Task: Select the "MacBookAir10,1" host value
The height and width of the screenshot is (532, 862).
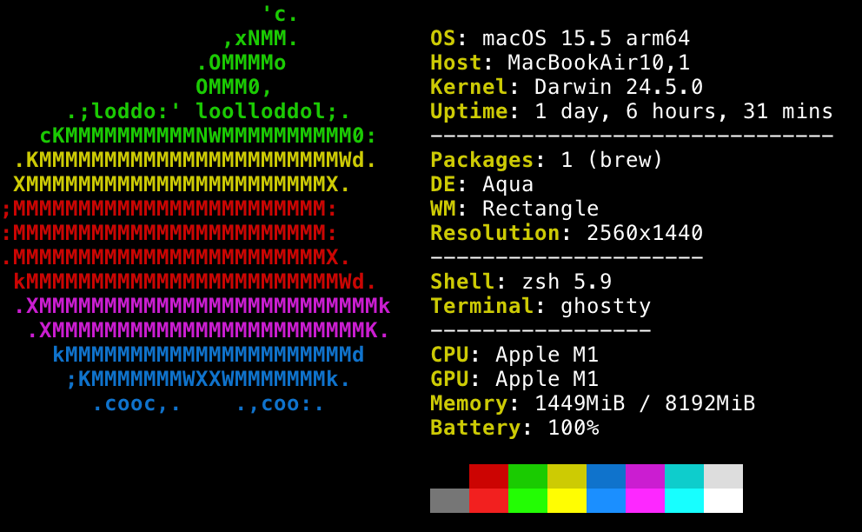Action: (599, 63)
